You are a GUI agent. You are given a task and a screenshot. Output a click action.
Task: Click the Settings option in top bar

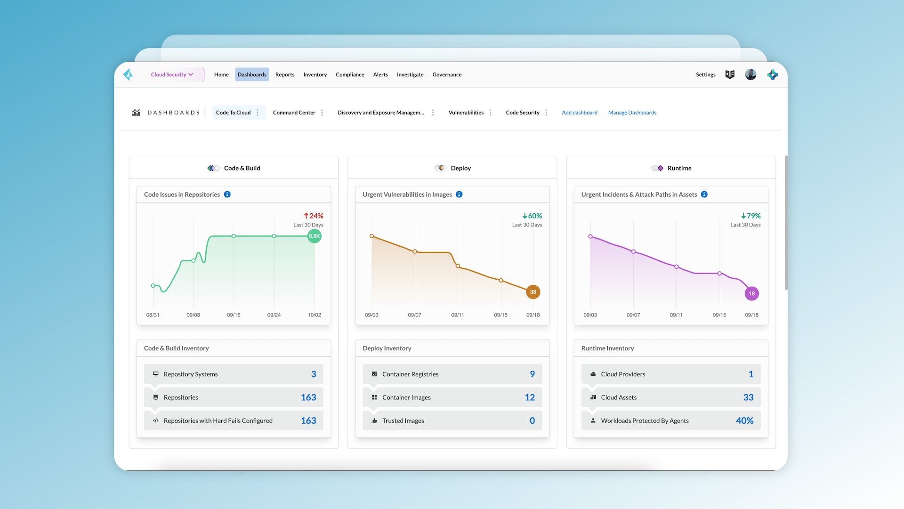coord(706,74)
